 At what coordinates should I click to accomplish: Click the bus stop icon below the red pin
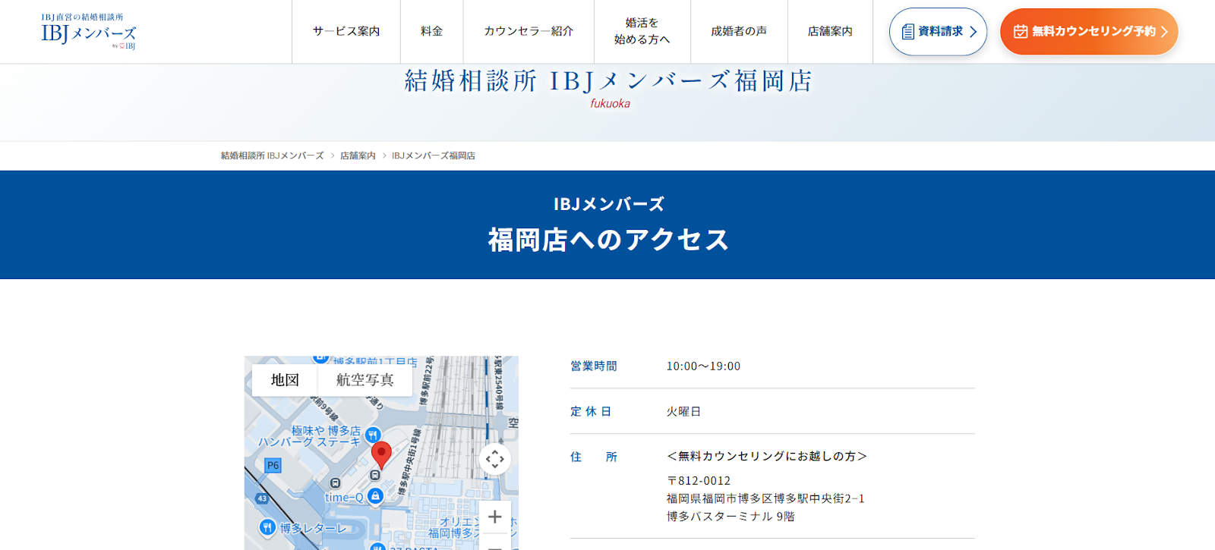click(x=374, y=475)
